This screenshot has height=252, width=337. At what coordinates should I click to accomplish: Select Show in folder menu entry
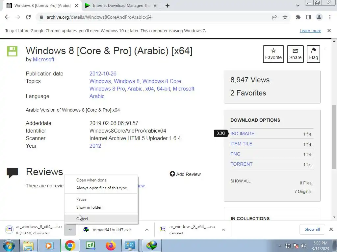101,207
